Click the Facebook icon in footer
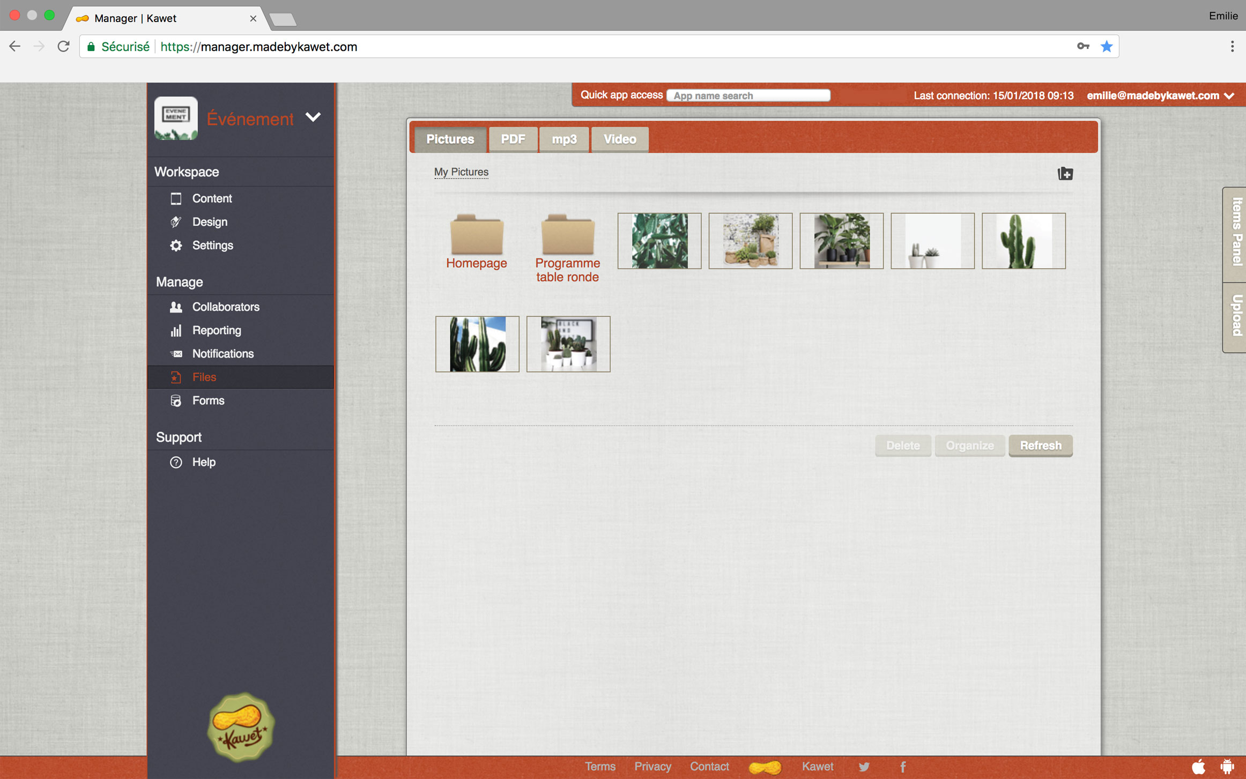This screenshot has width=1246, height=779. 903,767
